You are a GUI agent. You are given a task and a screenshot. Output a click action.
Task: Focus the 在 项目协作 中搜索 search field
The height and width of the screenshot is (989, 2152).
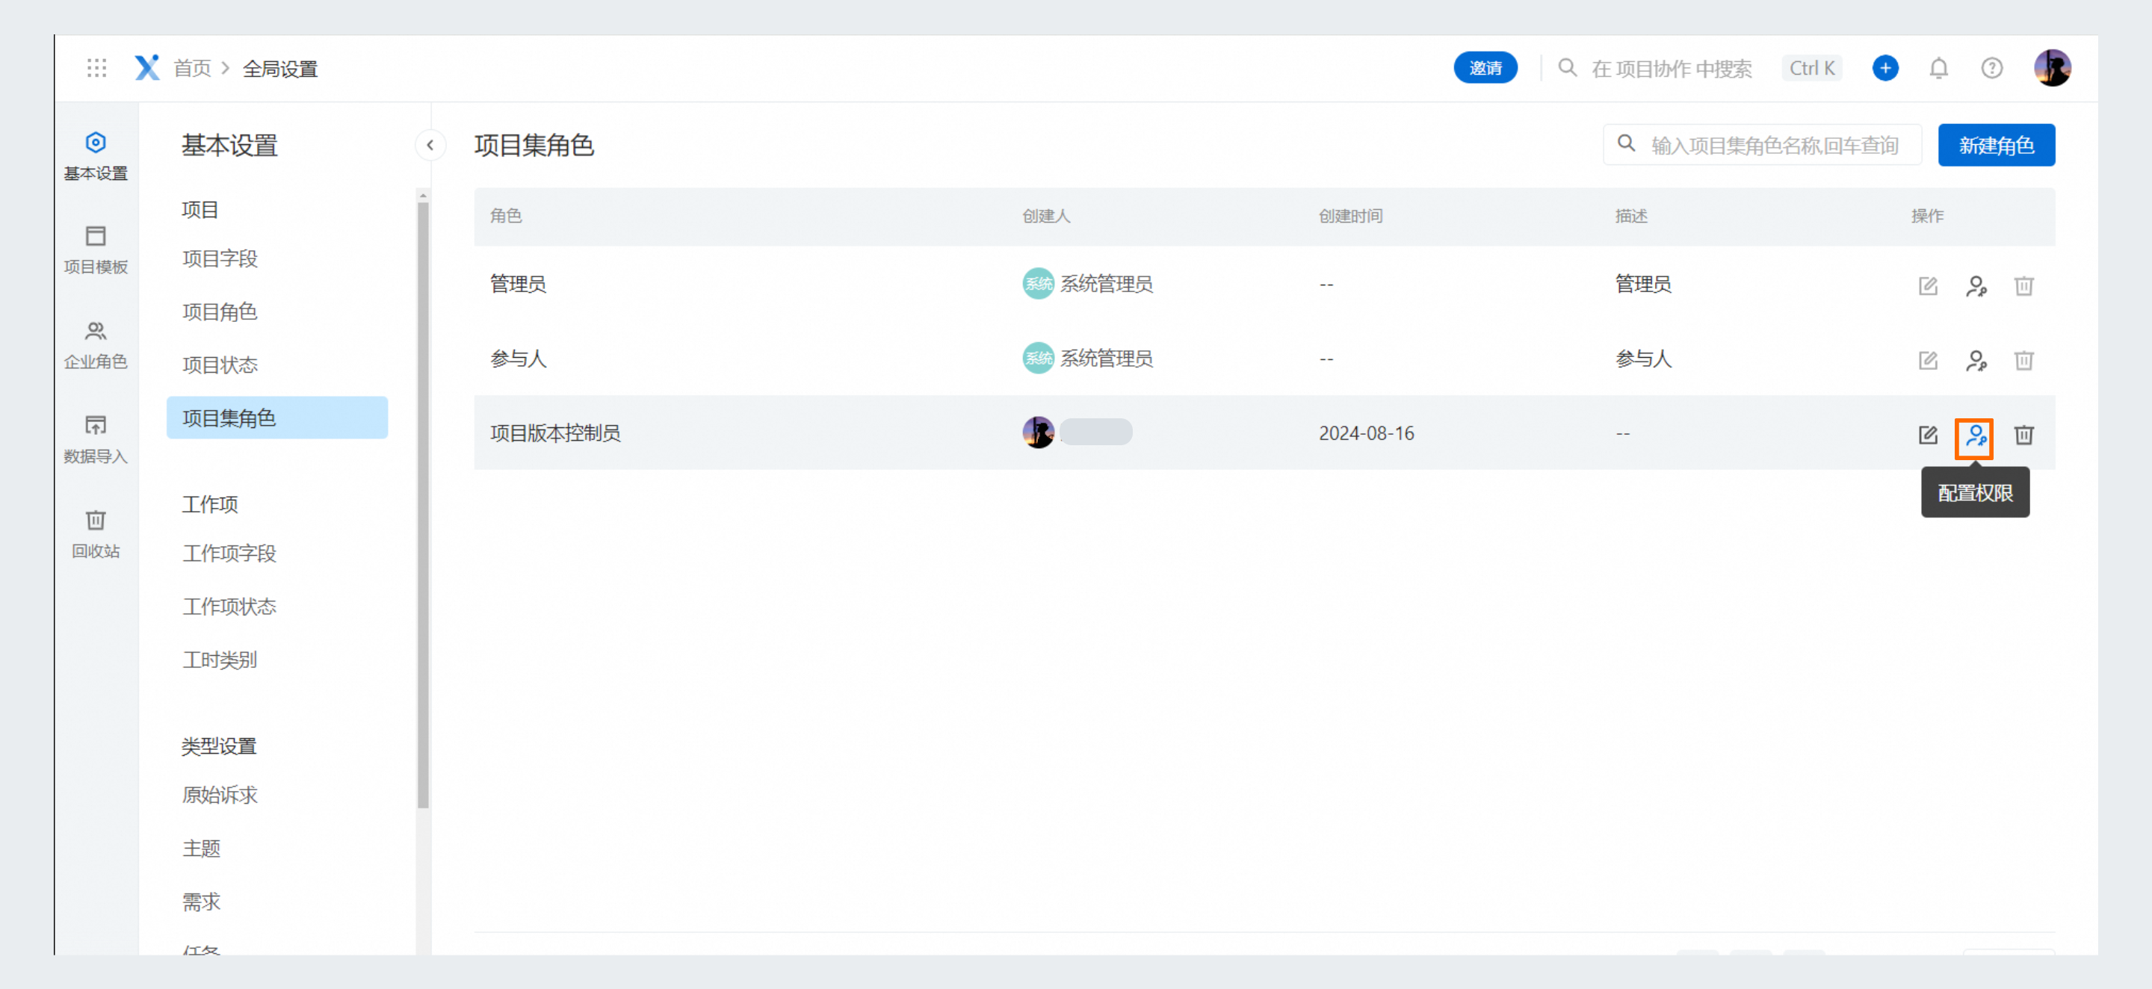(x=1671, y=69)
